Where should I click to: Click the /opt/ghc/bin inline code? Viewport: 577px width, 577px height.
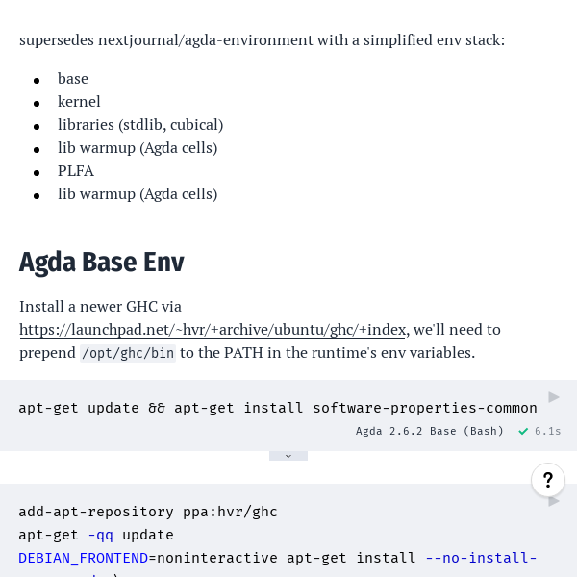click(128, 353)
